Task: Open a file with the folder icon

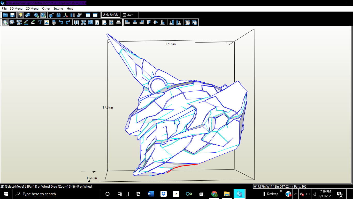Action: coord(5,15)
